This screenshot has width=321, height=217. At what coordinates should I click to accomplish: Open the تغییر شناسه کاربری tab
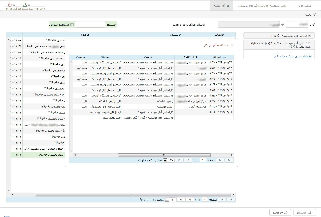click(262, 6)
